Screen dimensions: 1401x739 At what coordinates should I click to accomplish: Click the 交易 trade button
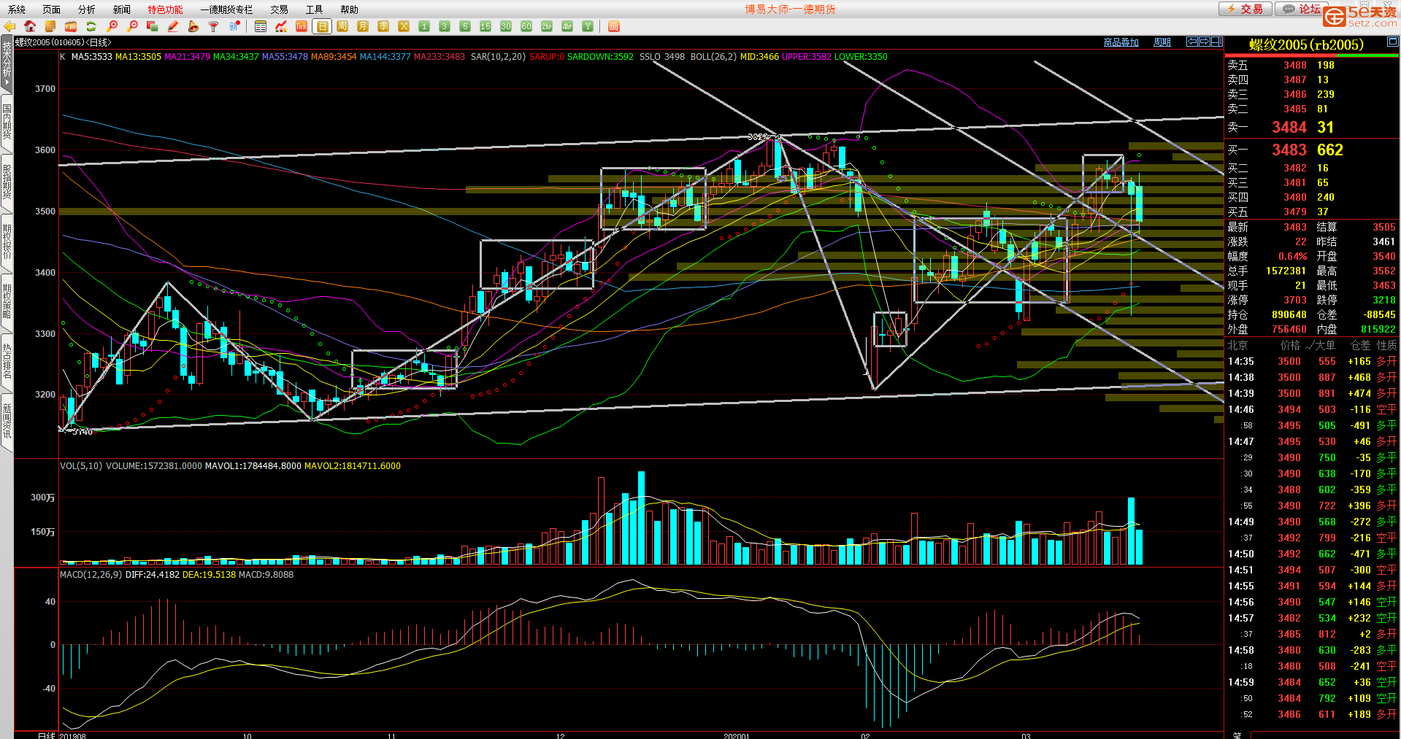(x=1245, y=9)
